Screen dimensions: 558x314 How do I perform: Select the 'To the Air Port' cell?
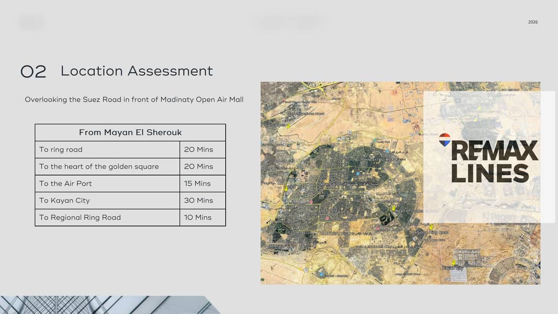(107, 184)
